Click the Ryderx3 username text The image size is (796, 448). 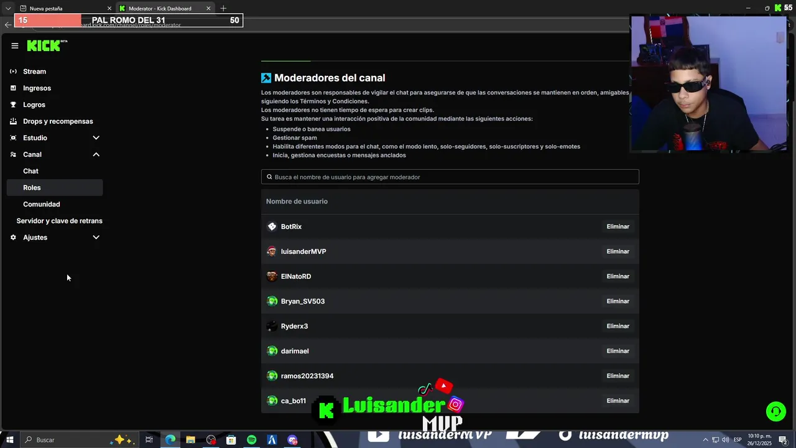tap(294, 326)
